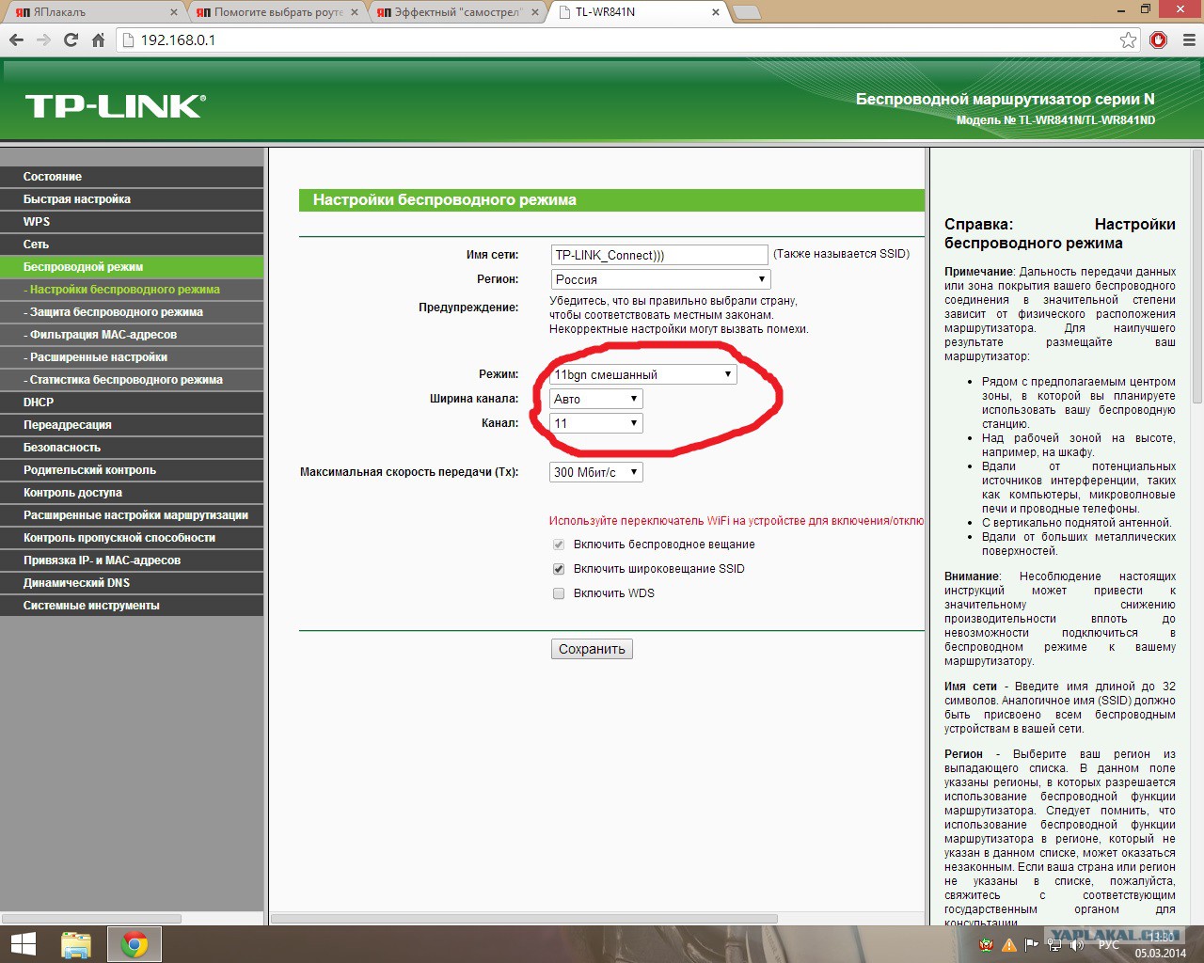Open the WPS sidebar item
The image size is (1204, 963).
click(132, 222)
